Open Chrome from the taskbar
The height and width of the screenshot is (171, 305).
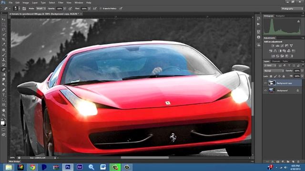click(32, 167)
